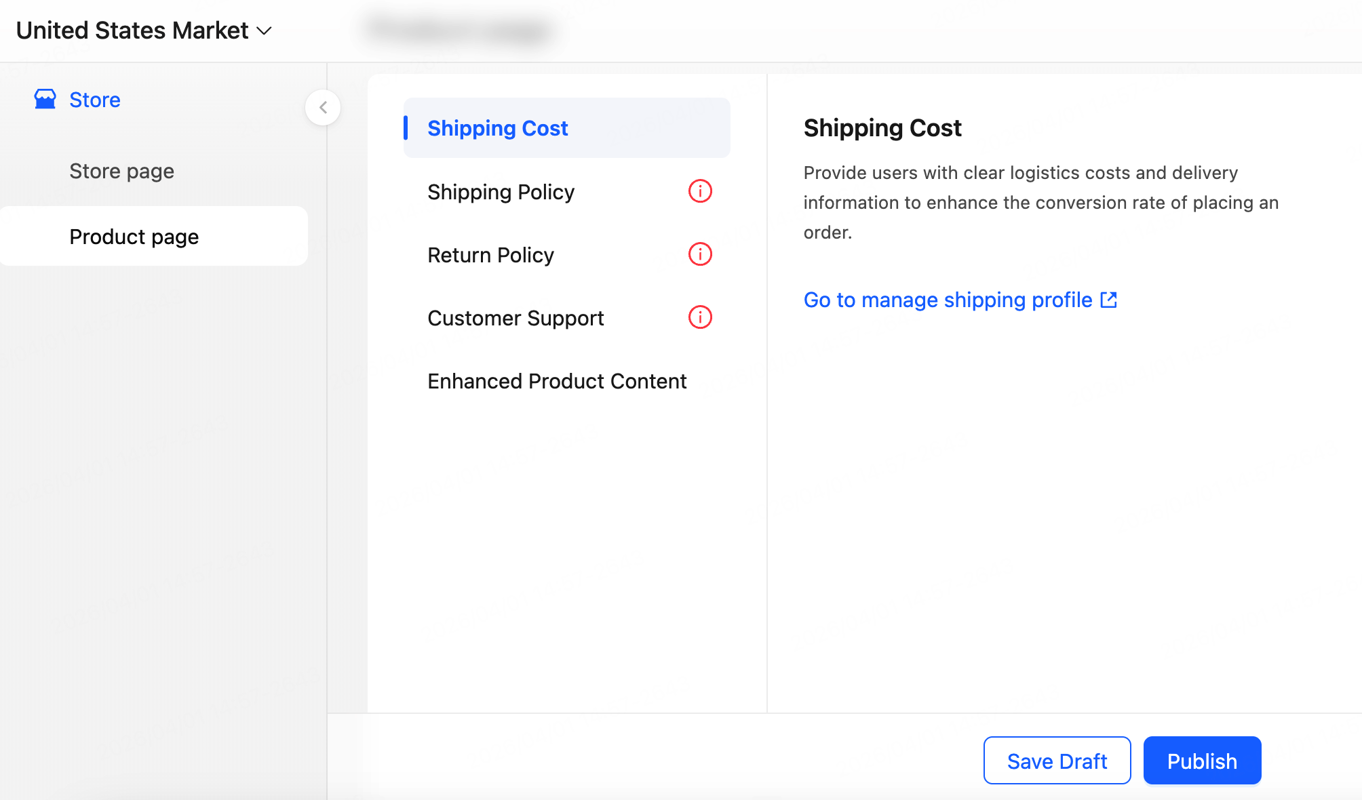Viewport: 1362px width, 800px height.
Task: Open Enhanced Product Content section
Action: (557, 381)
